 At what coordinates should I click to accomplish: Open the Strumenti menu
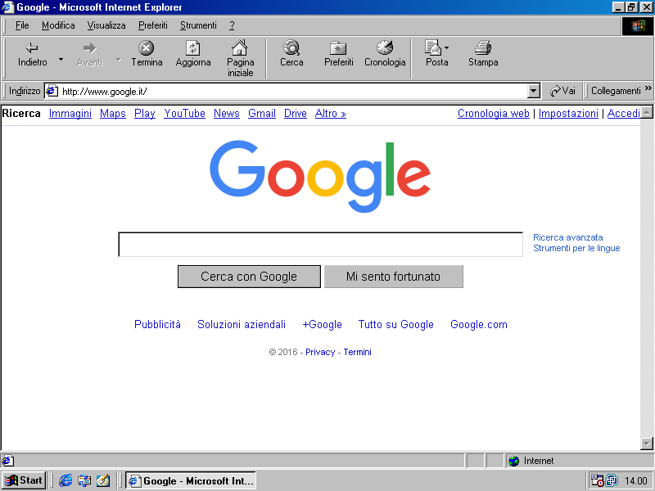(198, 25)
